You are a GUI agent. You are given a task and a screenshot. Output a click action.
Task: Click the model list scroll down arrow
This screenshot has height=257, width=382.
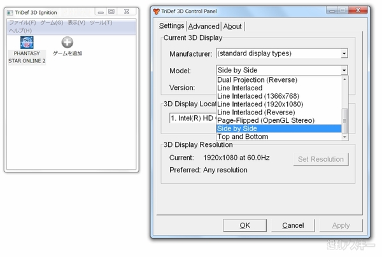344,137
